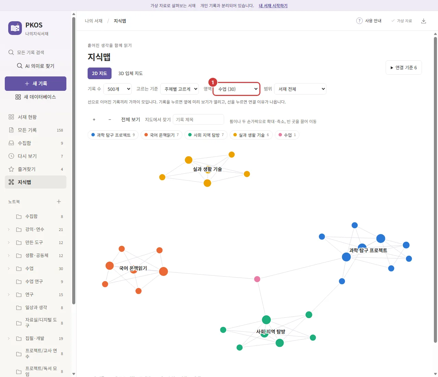This screenshot has width=438, height=377.
Task: Open 모든 기록 list
Action: coord(36,130)
